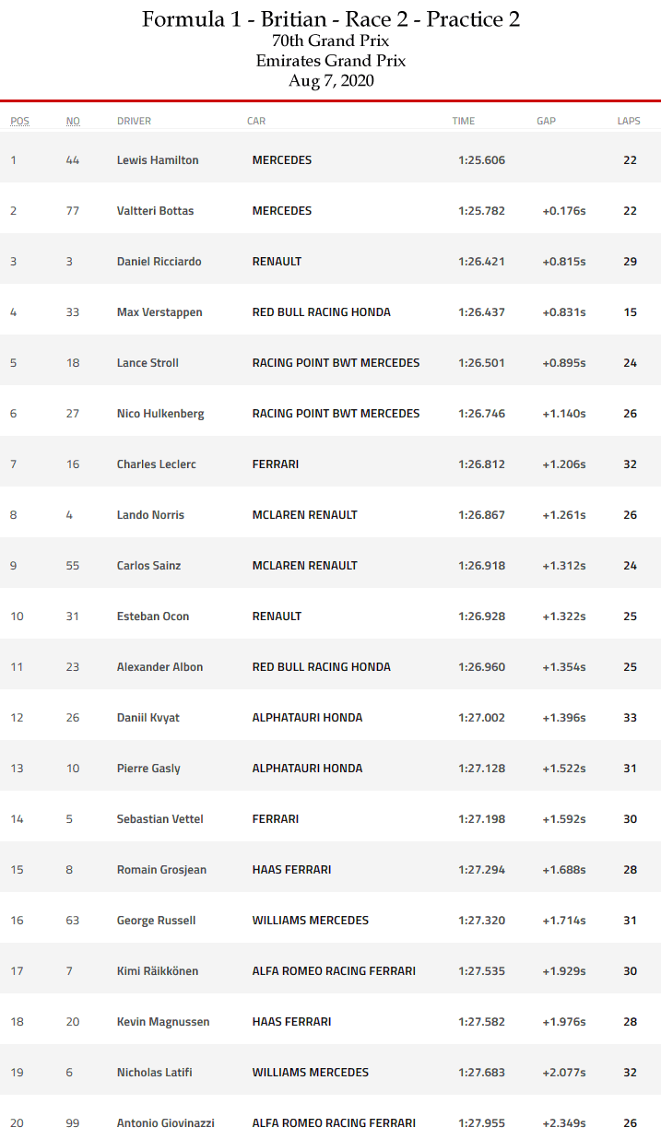This screenshot has height=1139, width=661.
Task: Click Sebastian Vettel driver name
Action: pyautogui.click(x=159, y=819)
